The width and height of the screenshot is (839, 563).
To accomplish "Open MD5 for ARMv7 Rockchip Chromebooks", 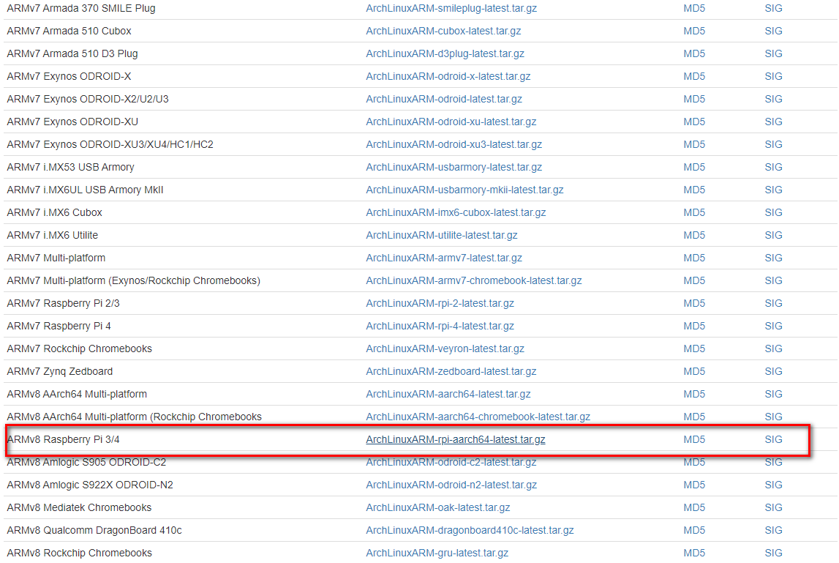I will (694, 348).
